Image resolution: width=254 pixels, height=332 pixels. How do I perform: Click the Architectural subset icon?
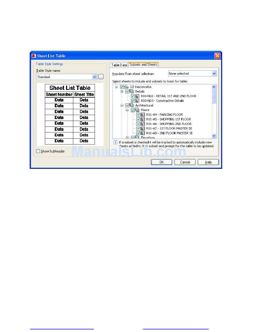[x=132, y=105]
